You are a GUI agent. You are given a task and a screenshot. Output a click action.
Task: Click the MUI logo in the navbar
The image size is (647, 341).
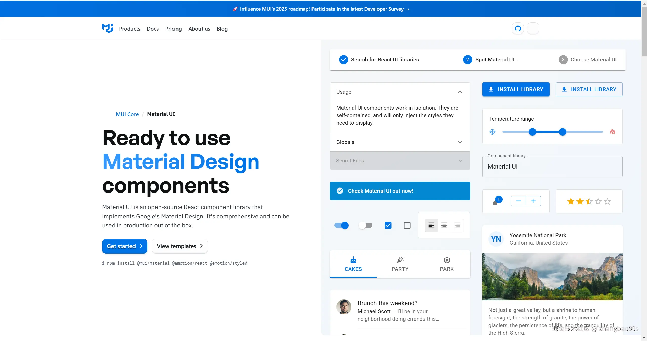point(107,28)
